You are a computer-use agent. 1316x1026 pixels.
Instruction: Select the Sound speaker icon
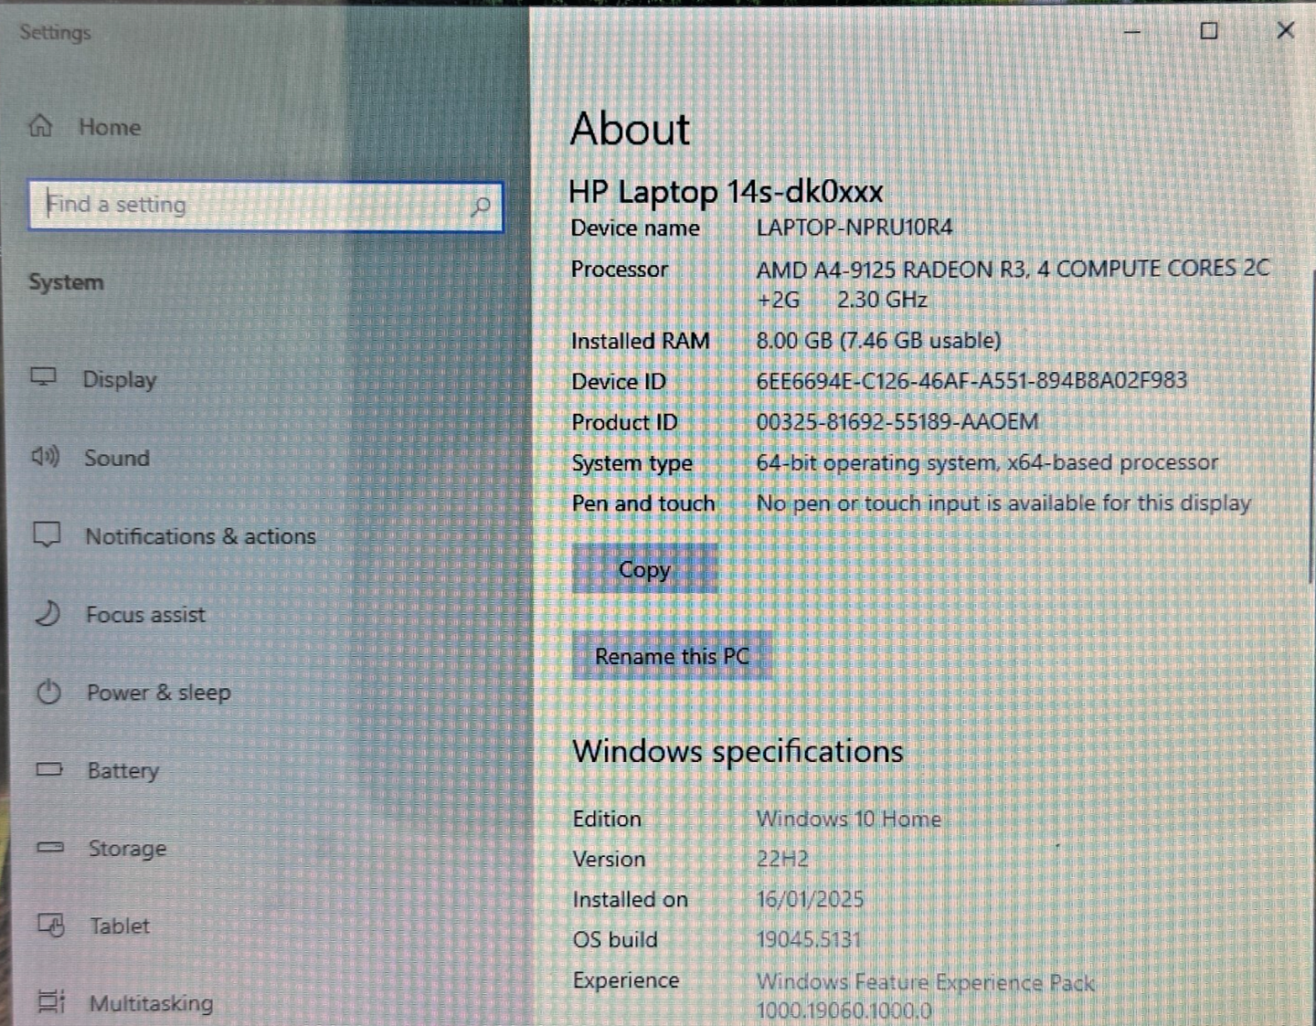(x=45, y=457)
